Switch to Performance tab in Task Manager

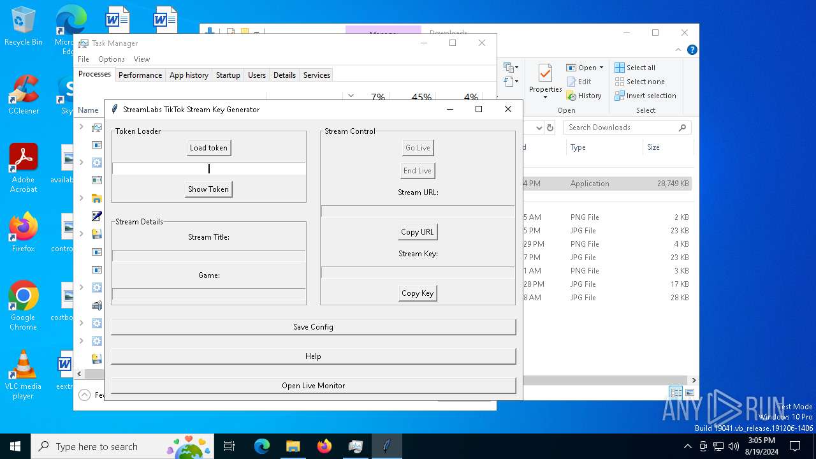(140, 75)
